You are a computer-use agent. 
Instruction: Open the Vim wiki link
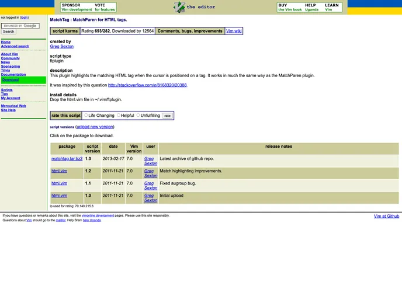coord(234,31)
